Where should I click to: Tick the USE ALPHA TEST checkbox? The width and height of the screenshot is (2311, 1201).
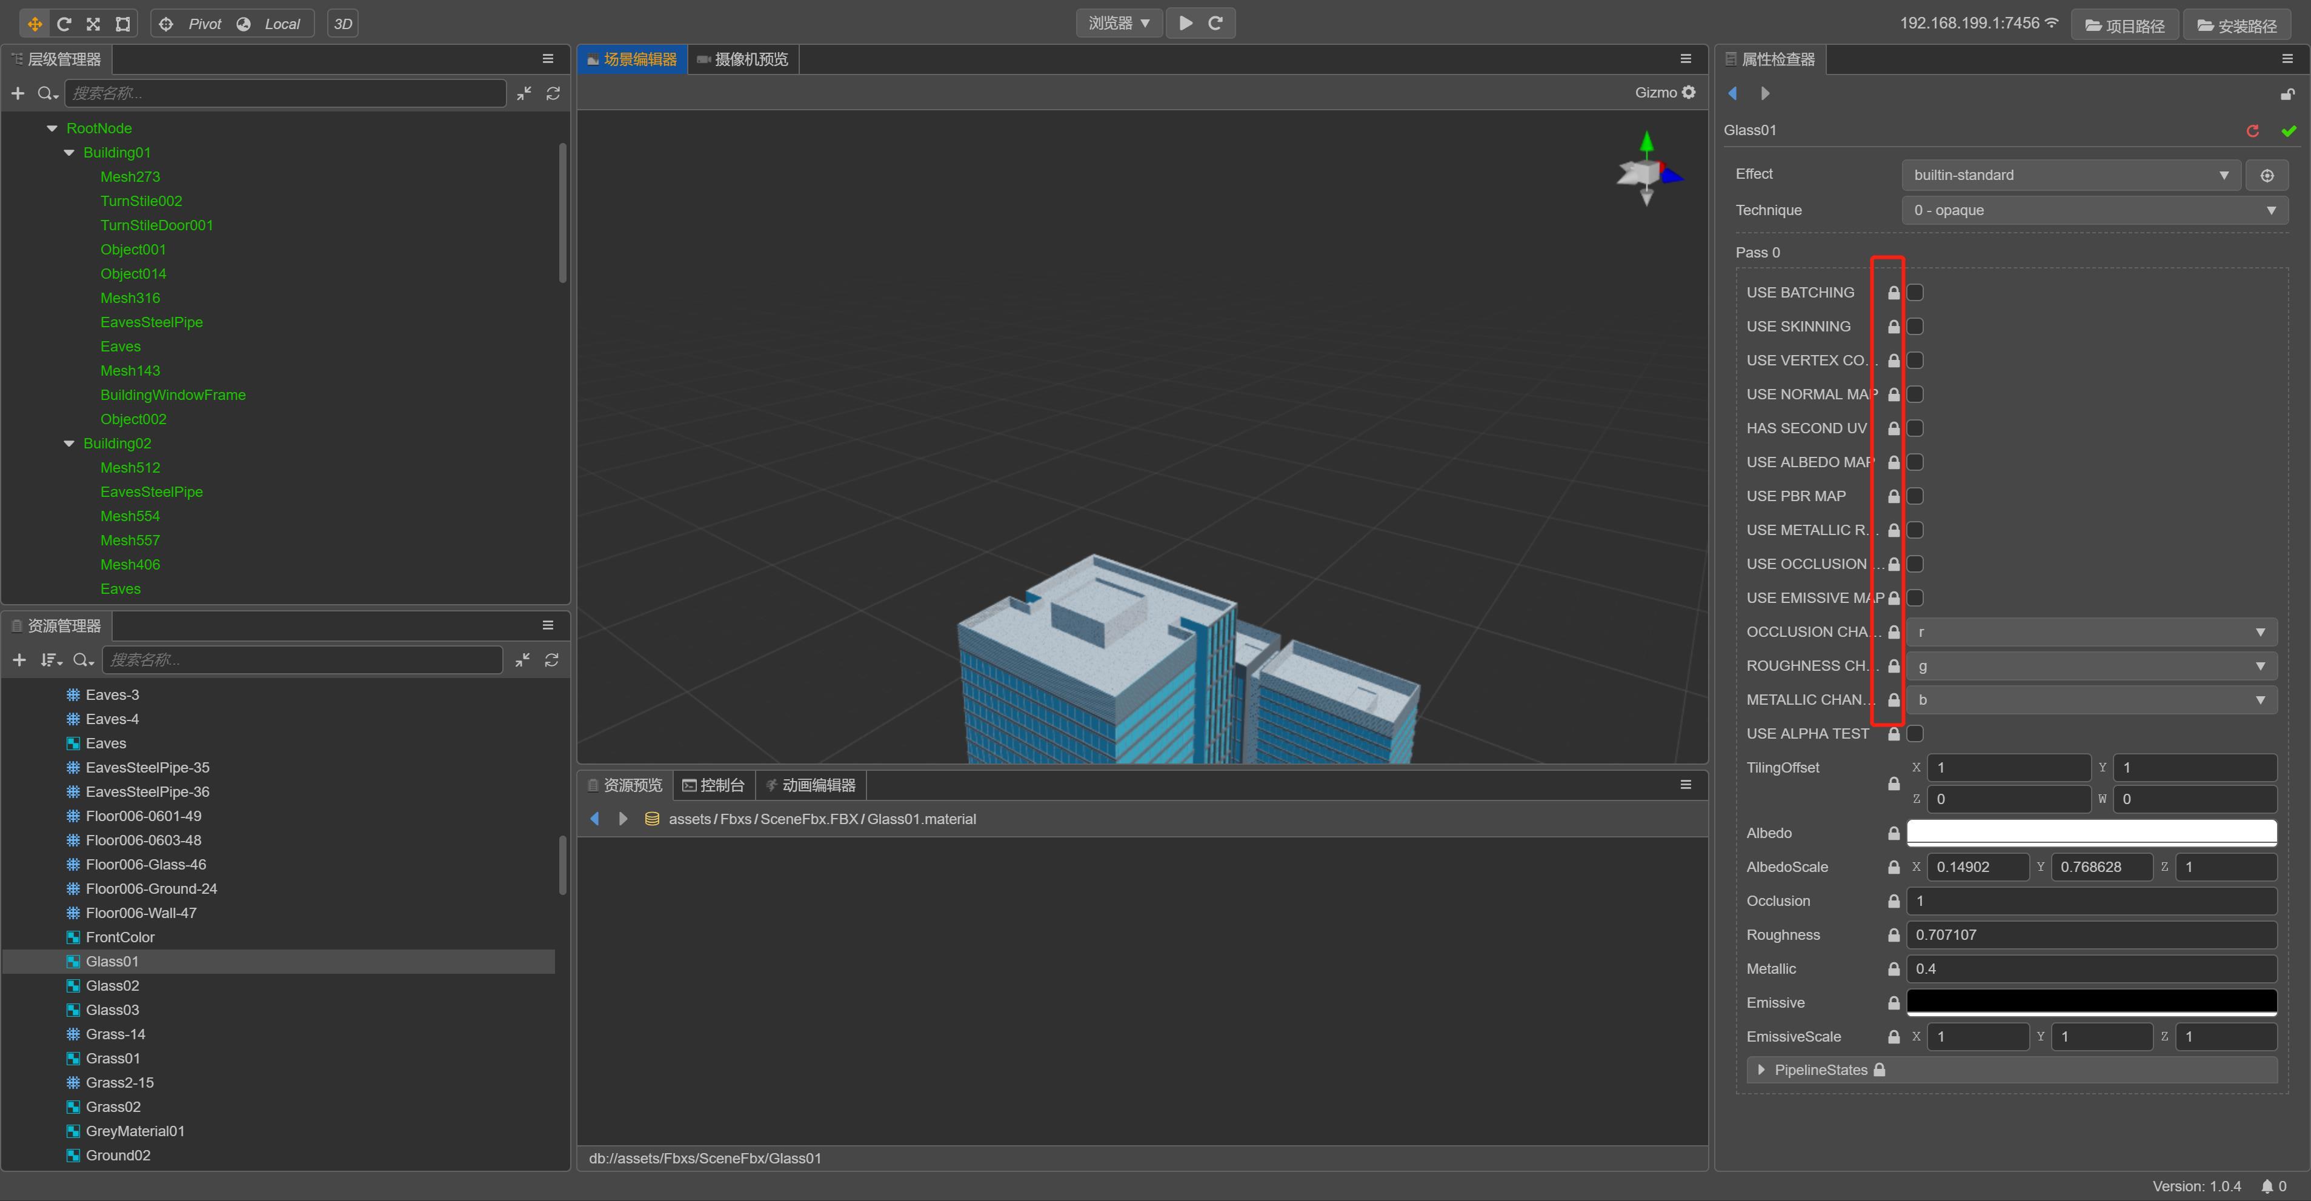click(x=1915, y=734)
